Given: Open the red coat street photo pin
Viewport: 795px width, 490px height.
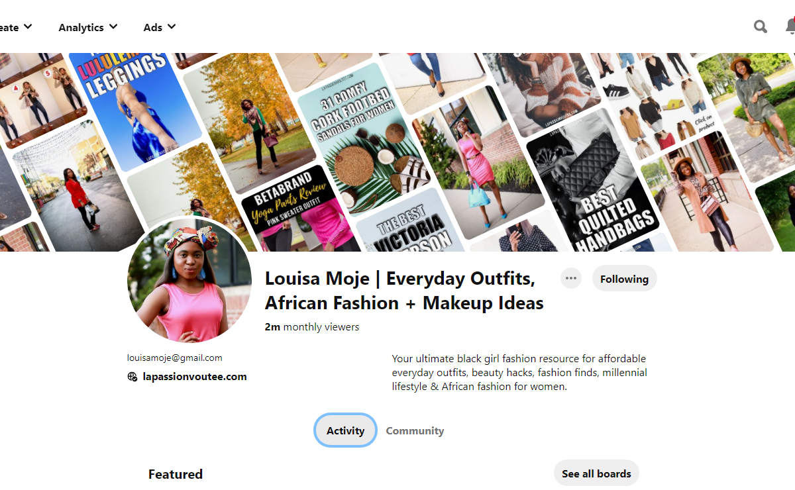Looking at the screenshot, I should (76, 185).
